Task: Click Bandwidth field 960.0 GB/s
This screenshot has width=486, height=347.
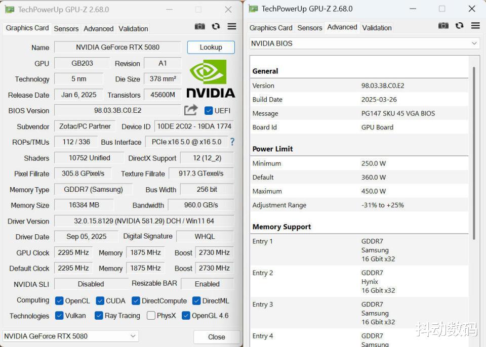Action: tap(201, 205)
